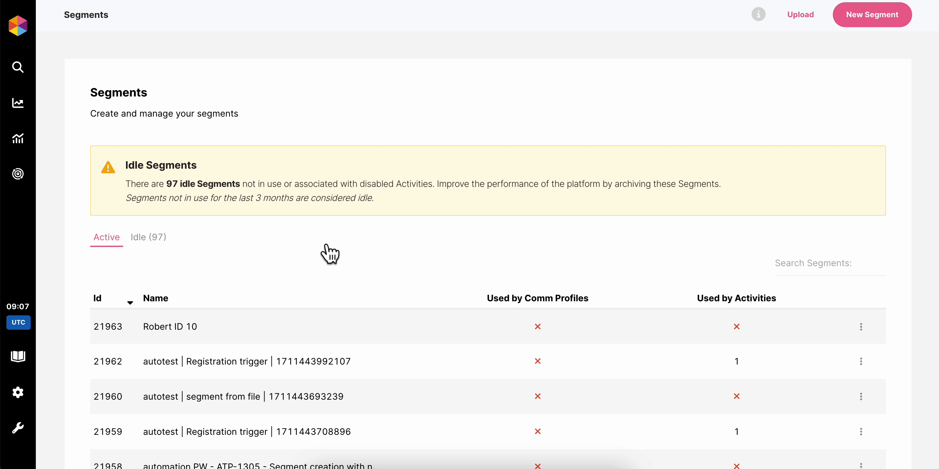The height and width of the screenshot is (469, 939).
Task: Open actions menu for Robert ID 10
Action: (x=861, y=327)
